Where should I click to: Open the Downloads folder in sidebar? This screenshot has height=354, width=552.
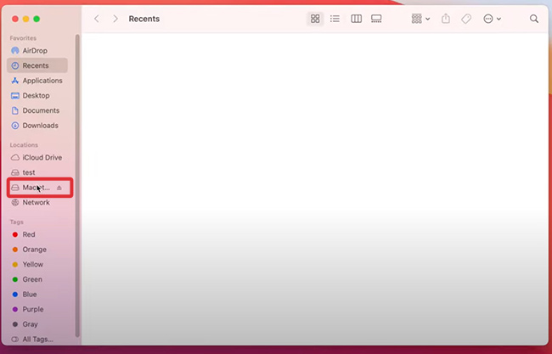coord(40,126)
